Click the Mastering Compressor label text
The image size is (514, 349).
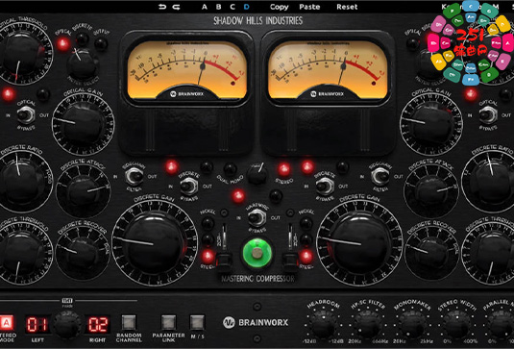point(257,279)
